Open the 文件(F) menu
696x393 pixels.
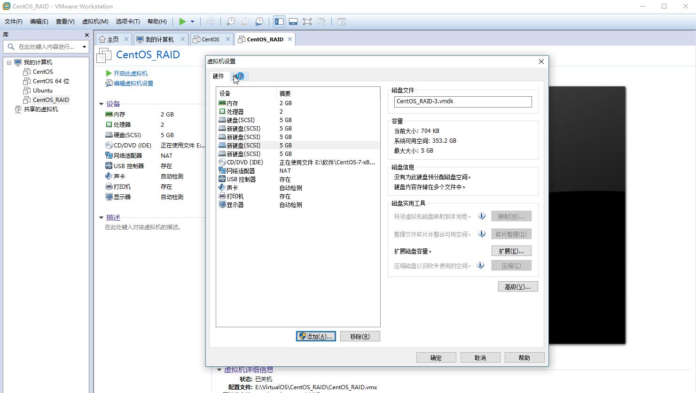point(14,21)
